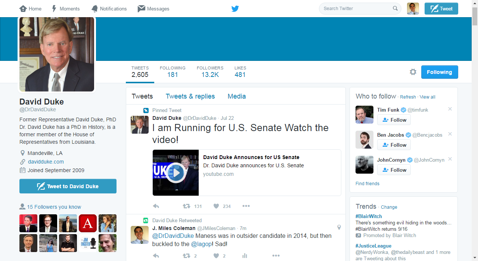The width and height of the screenshot is (478, 261).
Task: Reply to the pinned tweet
Action: point(156,206)
